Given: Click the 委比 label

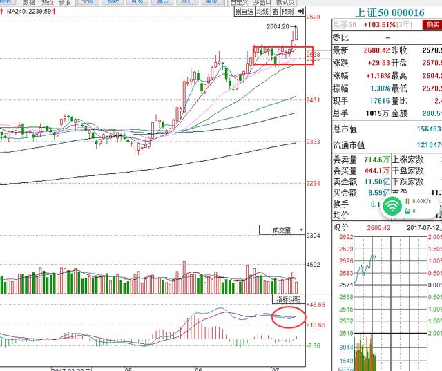Looking at the screenshot, I should pyautogui.click(x=340, y=38).
